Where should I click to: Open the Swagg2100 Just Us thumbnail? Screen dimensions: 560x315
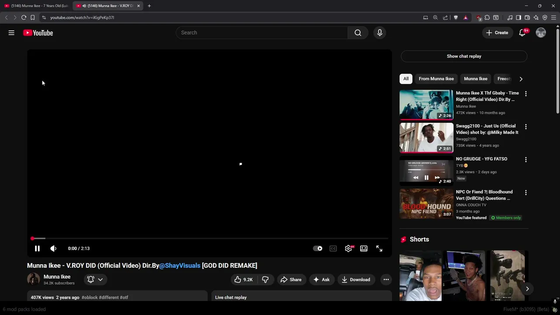(x=427, y=137)
